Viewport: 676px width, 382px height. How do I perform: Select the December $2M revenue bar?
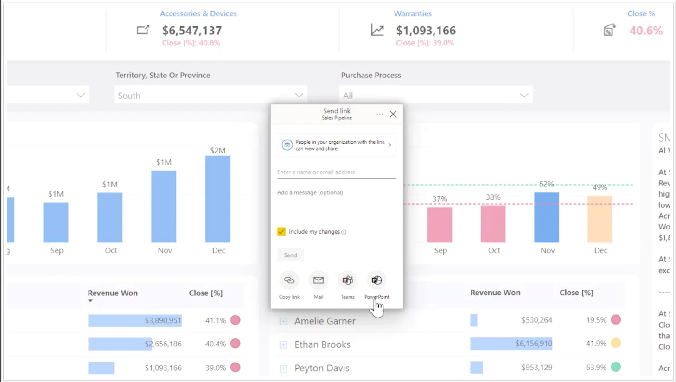tap(218, 199)
